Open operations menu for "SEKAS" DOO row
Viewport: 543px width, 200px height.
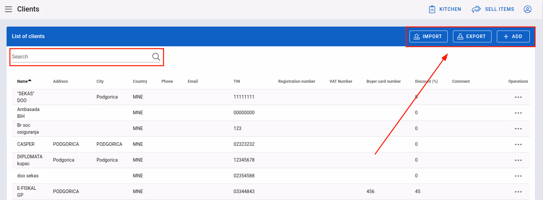[518, 97]
